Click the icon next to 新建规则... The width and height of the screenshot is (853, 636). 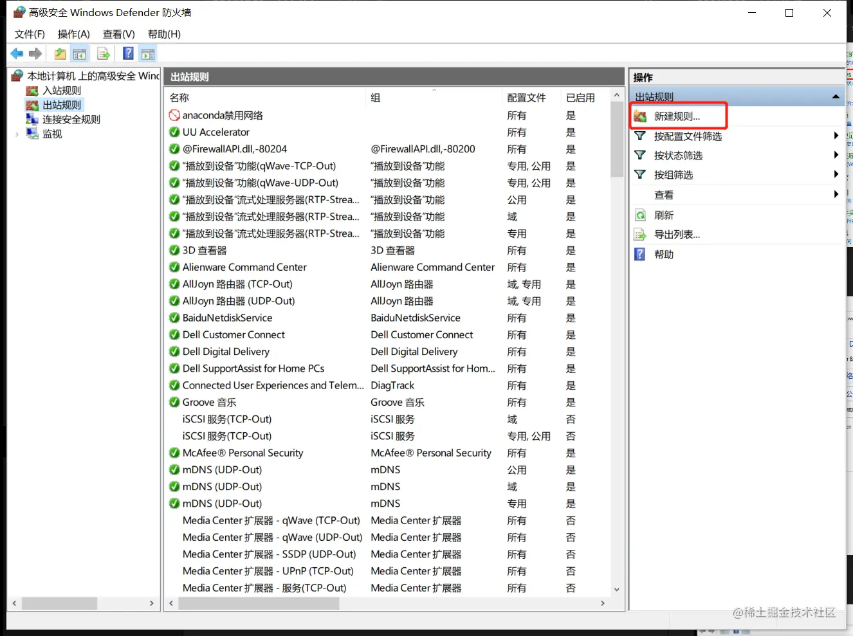[640, 116]
